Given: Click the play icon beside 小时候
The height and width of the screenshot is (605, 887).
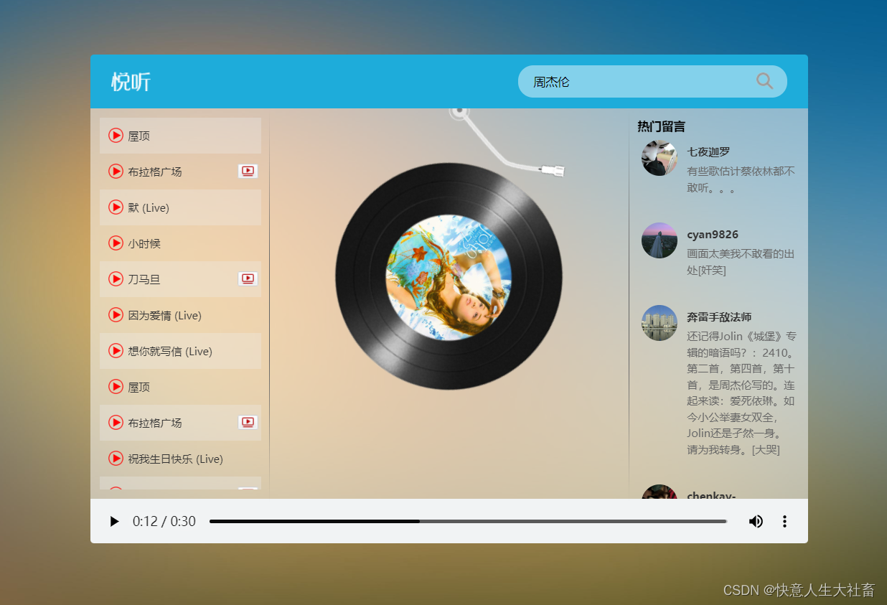Looking at the screenshot, I should point(116,243).
